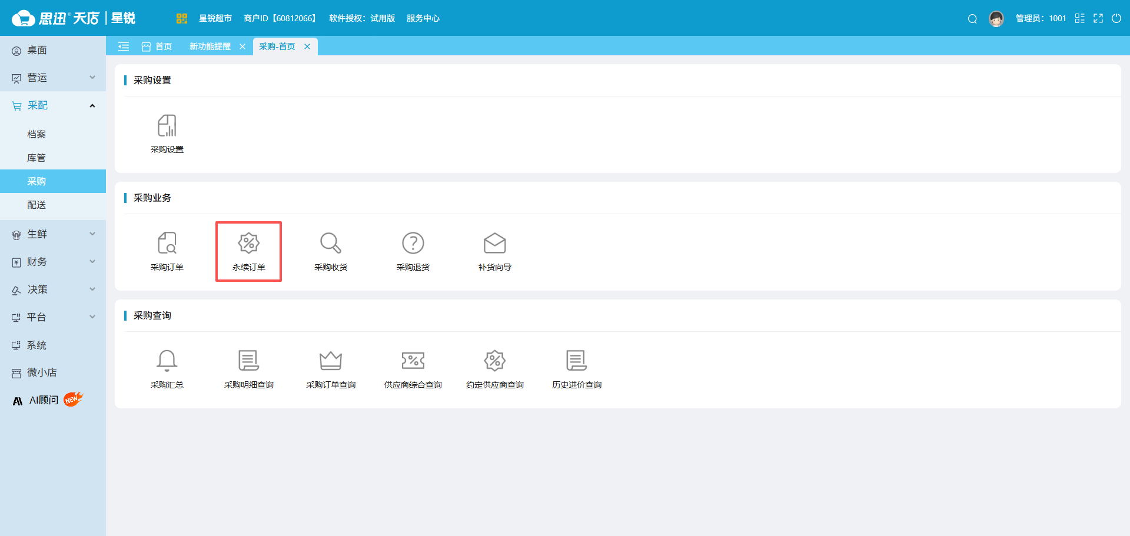Toggle fullscreen mode icon in header
Screen dimensions: 1130x536
[1098, 19]
